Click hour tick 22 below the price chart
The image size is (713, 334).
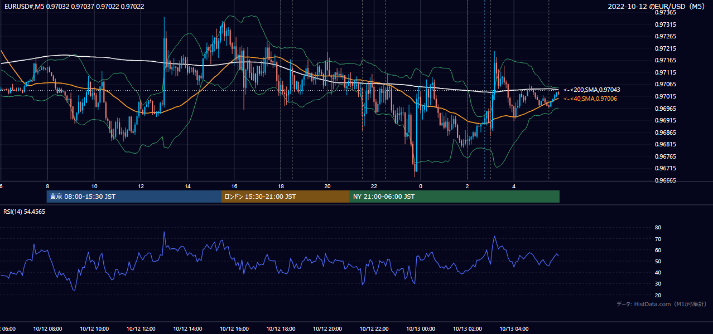pos(374,186)
